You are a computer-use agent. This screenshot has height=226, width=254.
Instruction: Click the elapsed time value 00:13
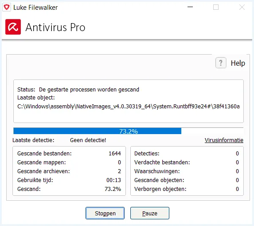click(113, 180)
